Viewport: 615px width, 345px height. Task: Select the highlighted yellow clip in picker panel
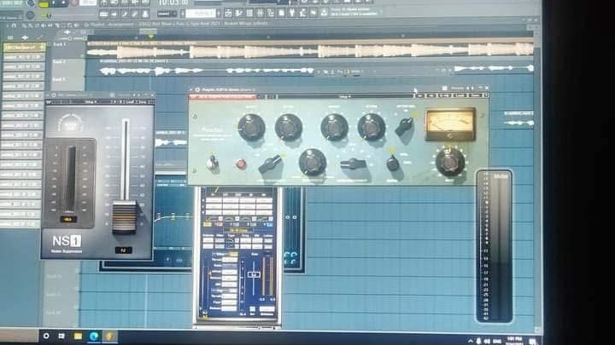[x=24, y=48]
